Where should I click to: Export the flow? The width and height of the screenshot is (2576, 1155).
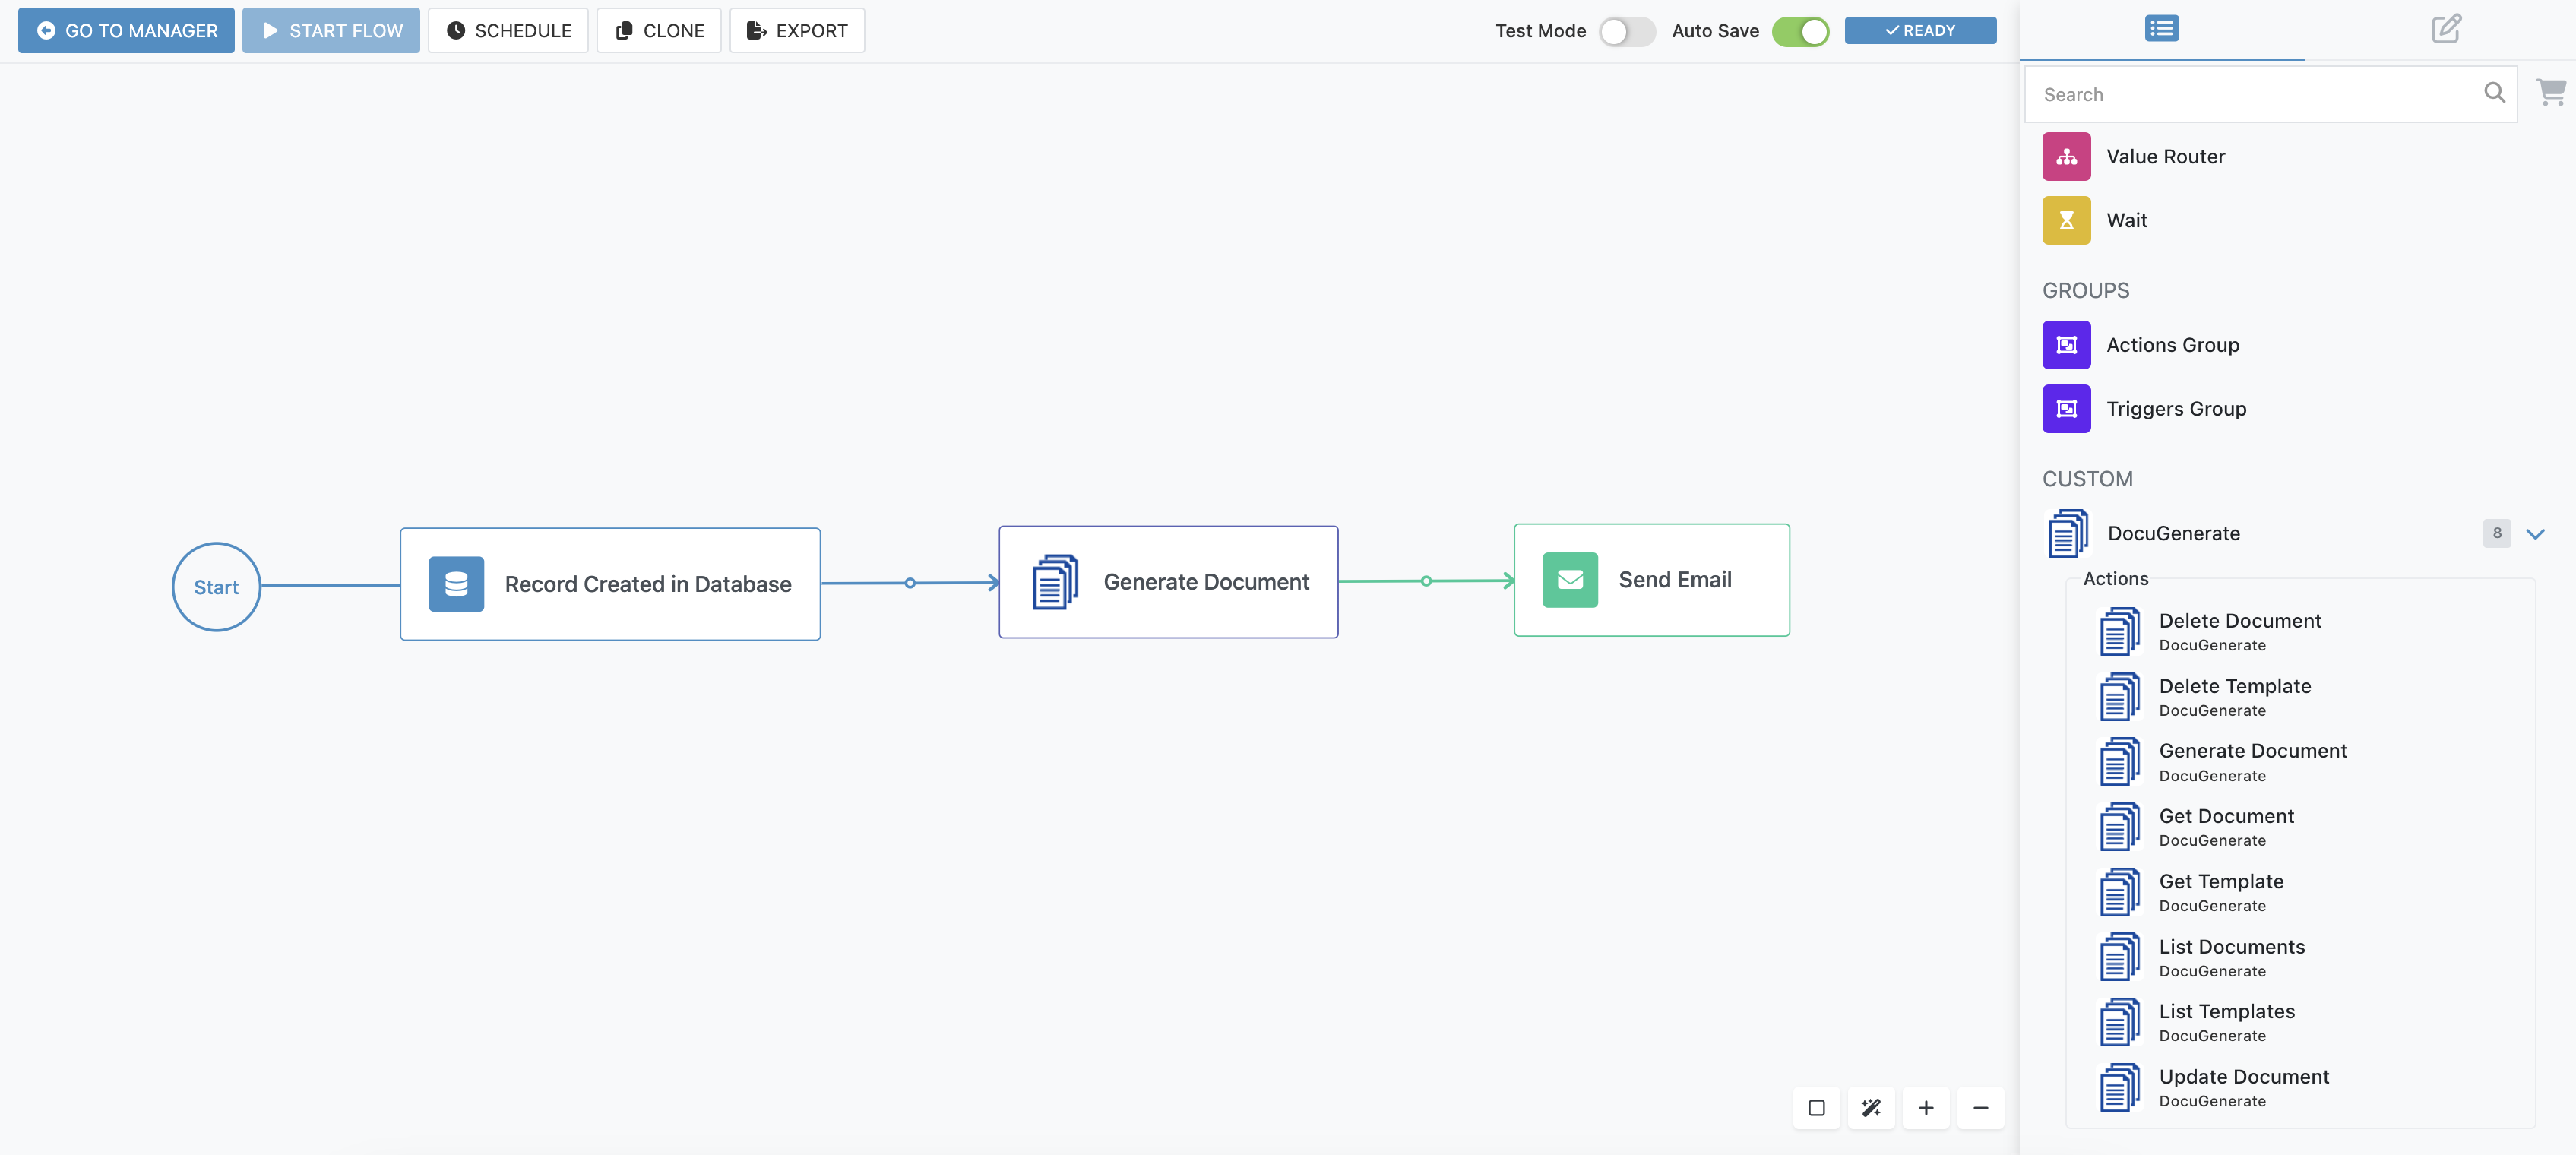[797, 30]
